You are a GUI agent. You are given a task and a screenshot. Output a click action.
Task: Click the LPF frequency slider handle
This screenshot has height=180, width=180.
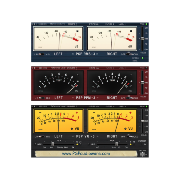[x=116, y=144]
